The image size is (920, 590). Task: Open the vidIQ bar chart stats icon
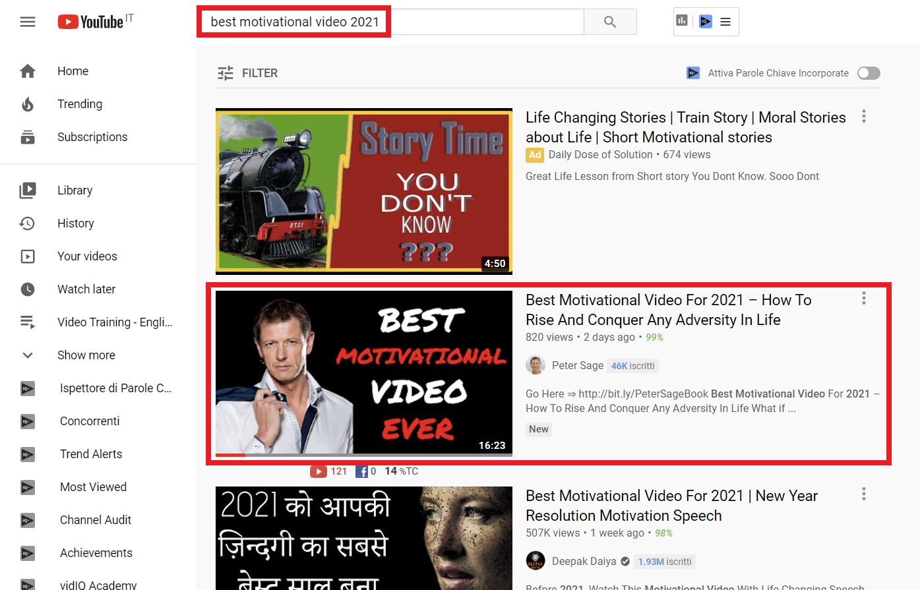coord(682,21)
